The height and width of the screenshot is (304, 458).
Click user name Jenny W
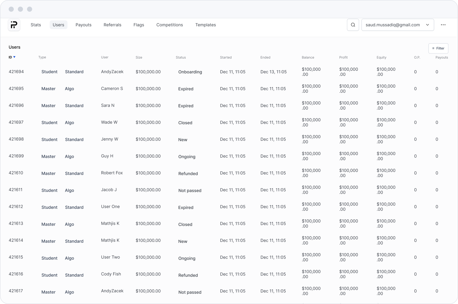coord(110,139)
